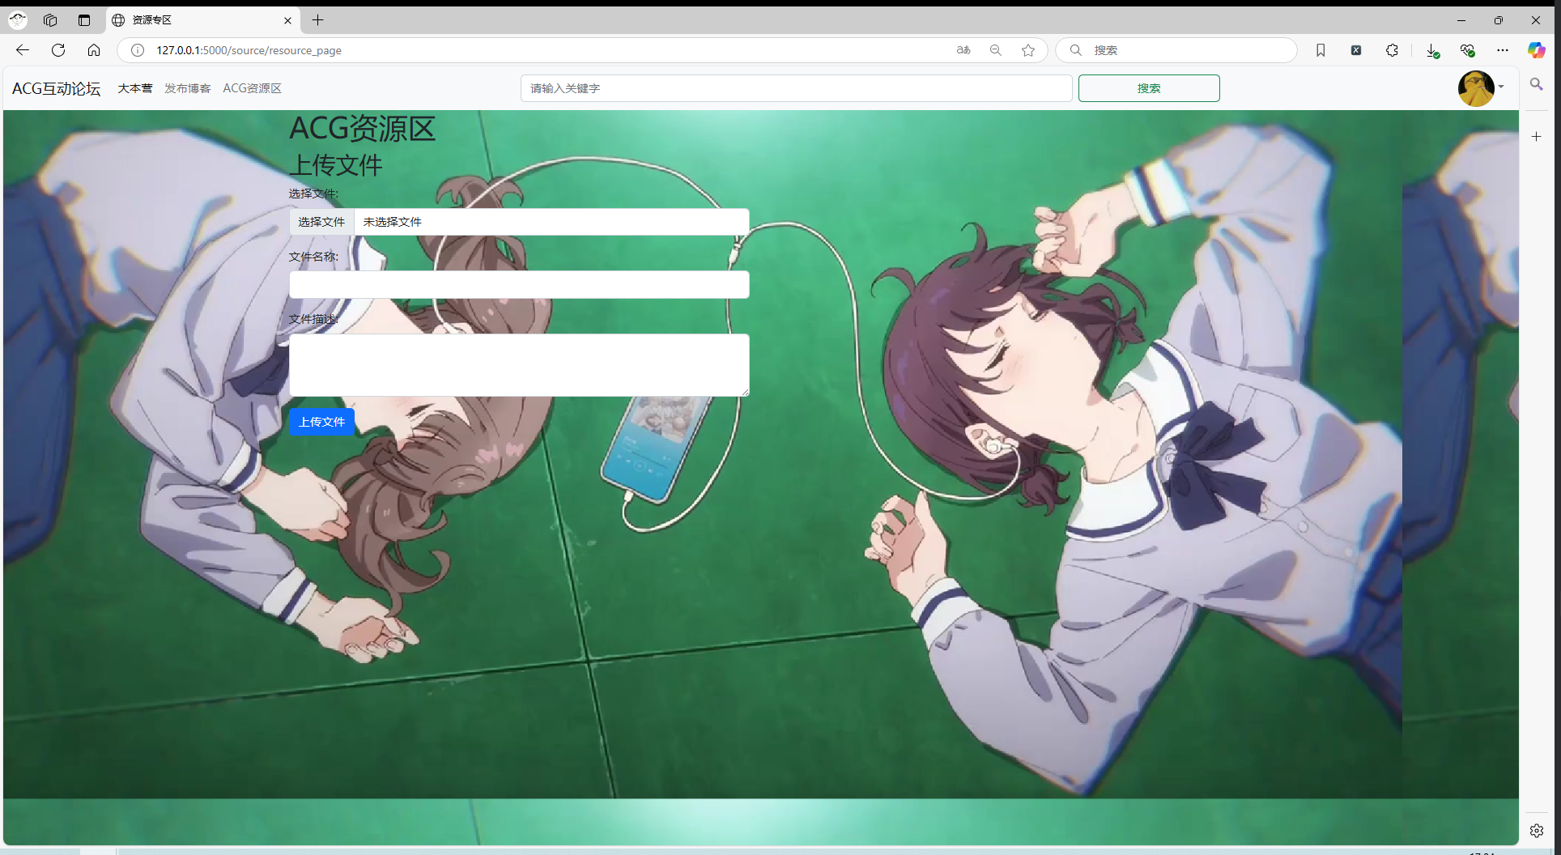Open the ACG资源区 nav item
This screenshot has height=855, width=1561.
tap(252, 88)
